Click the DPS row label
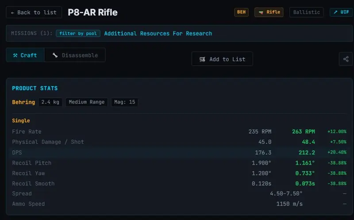354x220 pixels. pos(17,153)
